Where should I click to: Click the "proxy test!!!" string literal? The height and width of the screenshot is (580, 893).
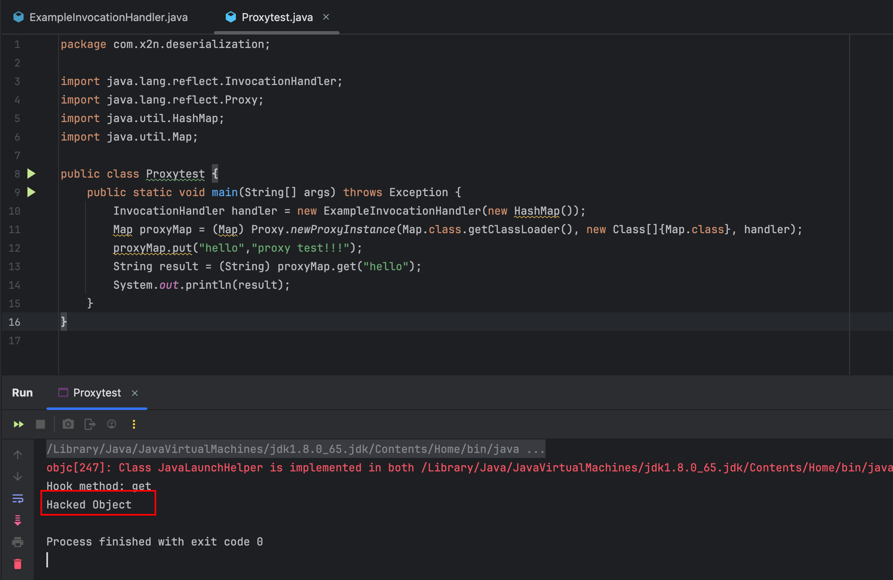pyautogui.click(x=300, y=248)
